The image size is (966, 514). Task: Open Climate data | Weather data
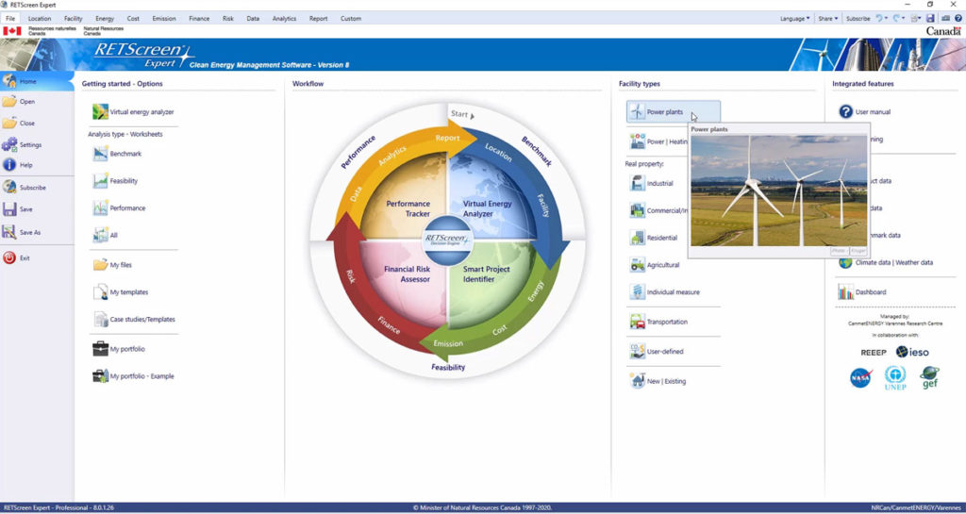click(x=886, y=263)
